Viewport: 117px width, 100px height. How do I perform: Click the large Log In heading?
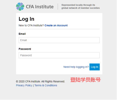[x=26, y=19]
